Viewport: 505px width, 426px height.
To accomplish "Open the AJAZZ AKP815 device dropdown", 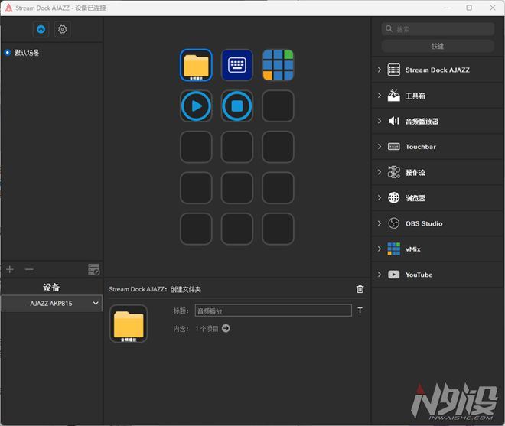I will 51,304.
